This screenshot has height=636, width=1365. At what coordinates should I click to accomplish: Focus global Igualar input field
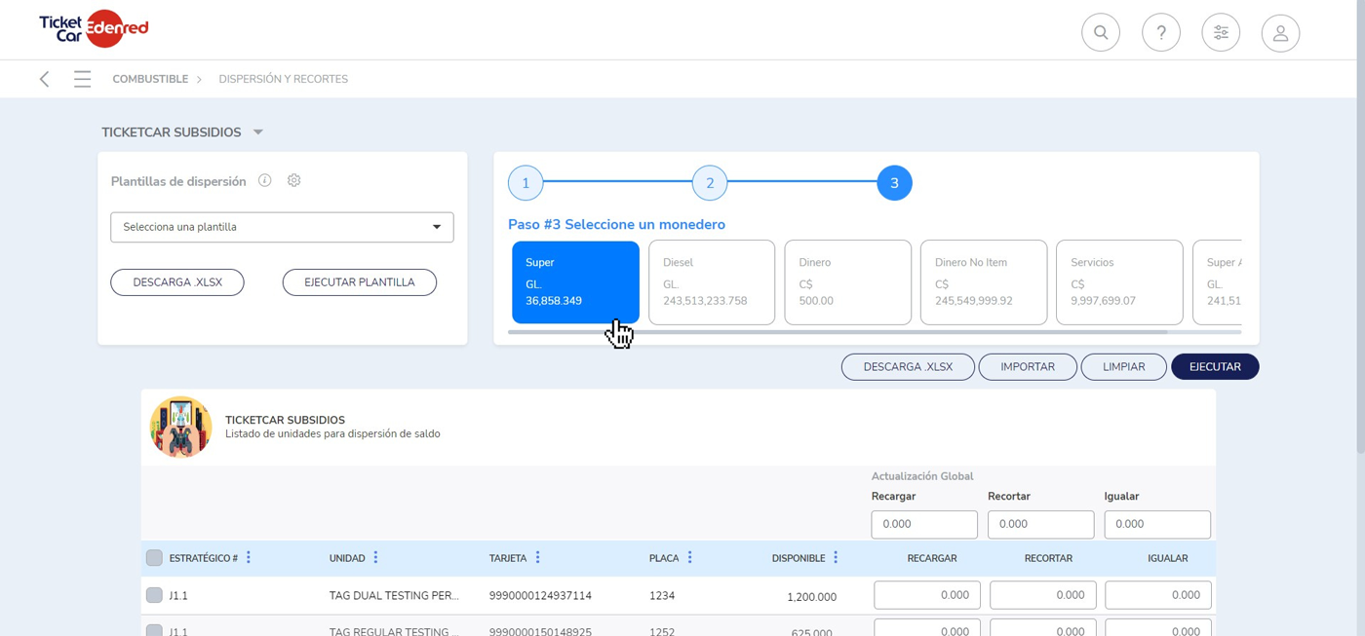(1157, 524)
